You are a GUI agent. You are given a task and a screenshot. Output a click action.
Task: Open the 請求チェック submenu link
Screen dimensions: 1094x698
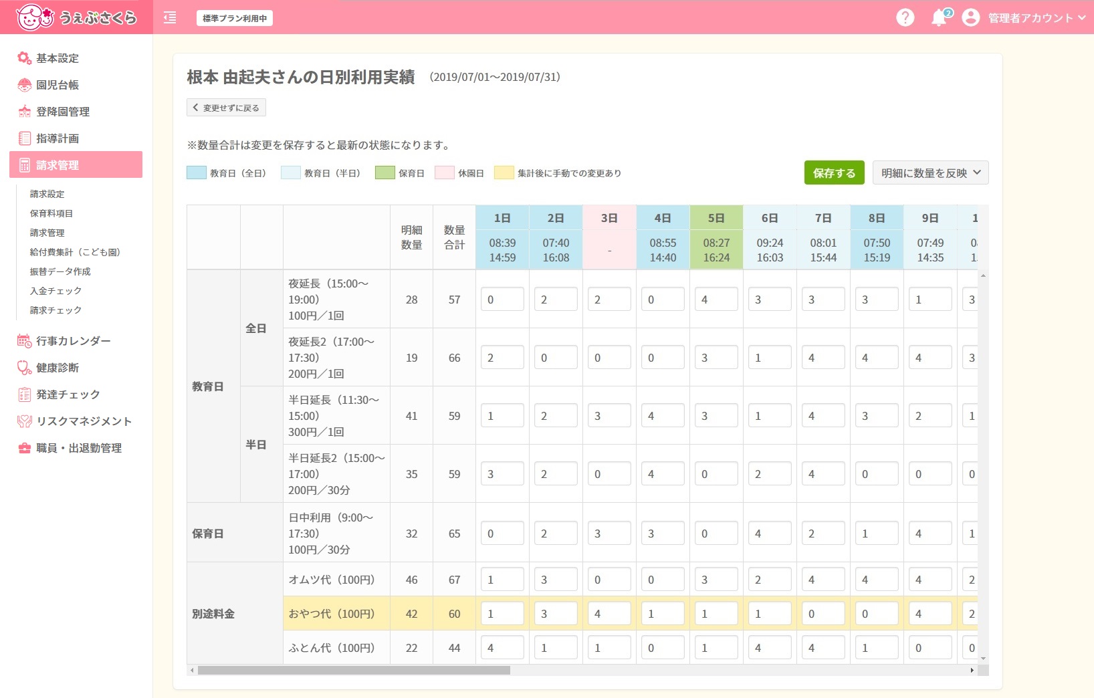(x=56, y=310)
